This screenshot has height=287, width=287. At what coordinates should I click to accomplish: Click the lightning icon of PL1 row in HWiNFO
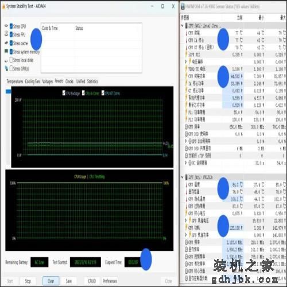(186, 112)
